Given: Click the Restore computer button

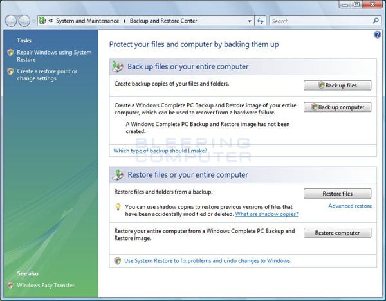Looking at the screenshot, I should 337,233.
